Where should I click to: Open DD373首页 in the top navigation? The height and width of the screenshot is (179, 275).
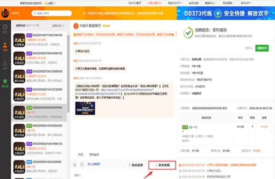135,3
